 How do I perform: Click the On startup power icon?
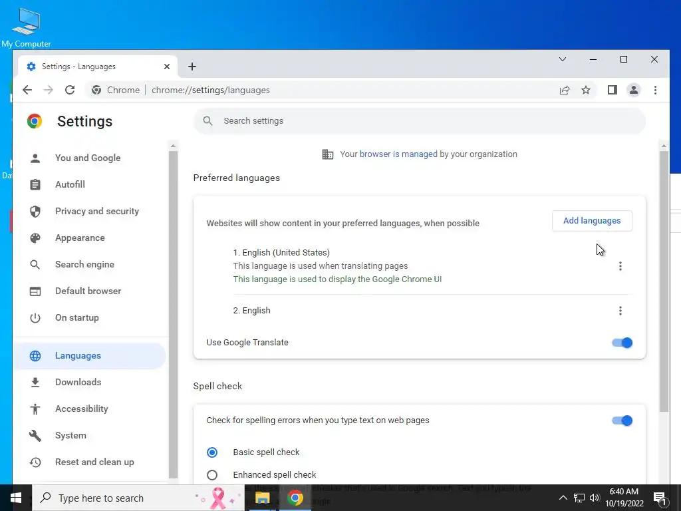coord(35,317)
